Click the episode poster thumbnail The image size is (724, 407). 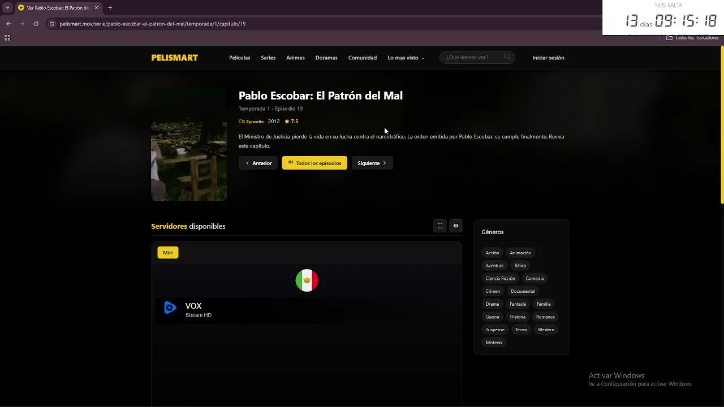(189, 145)
